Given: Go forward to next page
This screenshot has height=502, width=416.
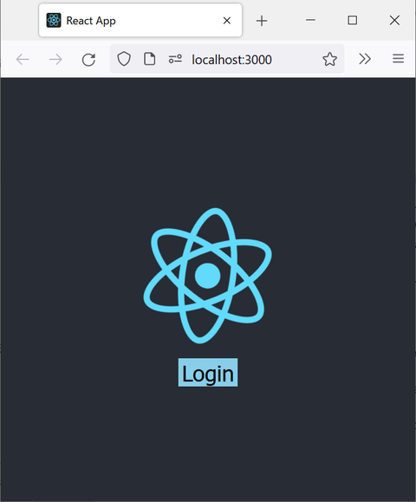Looking at the screenshot, I should click(55, 59).
